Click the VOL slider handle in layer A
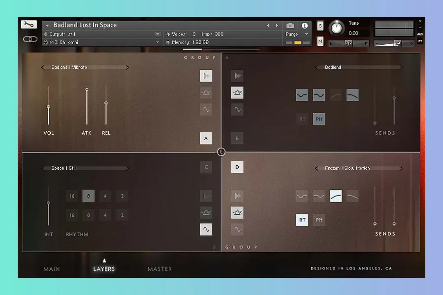This screenshot has height=295, width=443. pyautogui.click(x=48, y=107)
